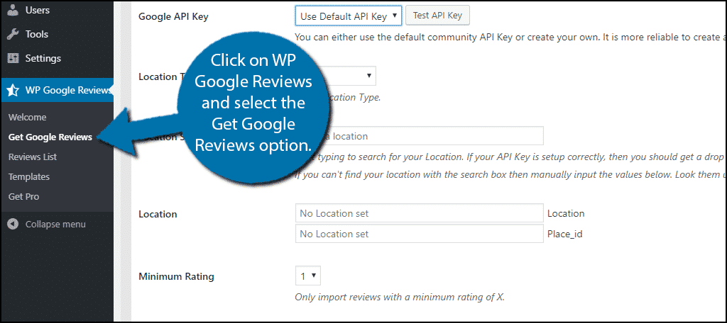Click the Collapse menu label
727x323 pixels.
click(x=55, y=225)
